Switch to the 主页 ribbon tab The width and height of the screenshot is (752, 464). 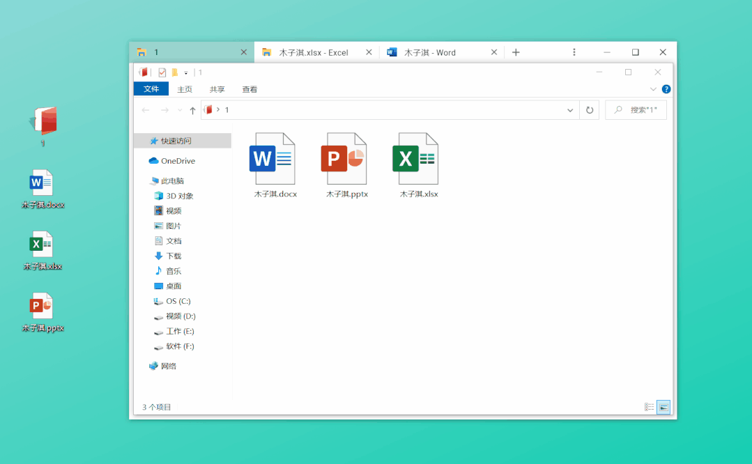click(x=185, y=89)
